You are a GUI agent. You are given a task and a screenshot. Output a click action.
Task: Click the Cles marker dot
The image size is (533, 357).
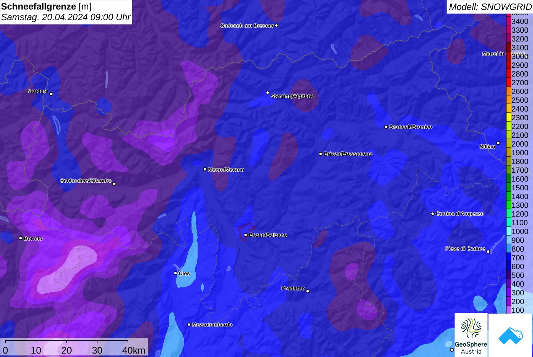coord(176,273)
